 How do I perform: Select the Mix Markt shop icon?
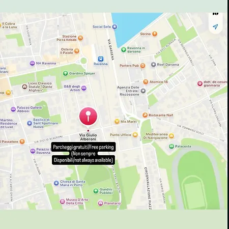click(x=117, y=121)
